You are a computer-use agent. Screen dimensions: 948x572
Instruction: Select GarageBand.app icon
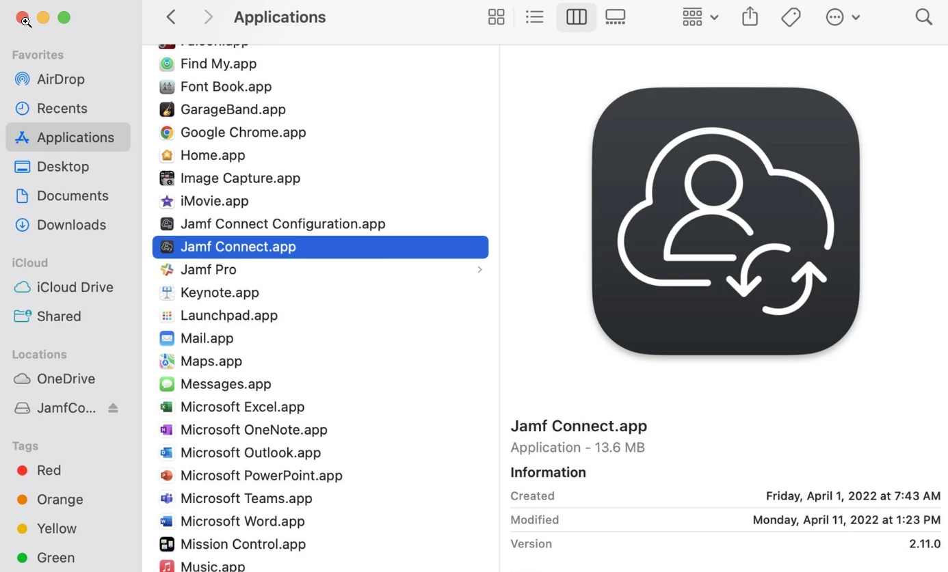tap(167, 109)
